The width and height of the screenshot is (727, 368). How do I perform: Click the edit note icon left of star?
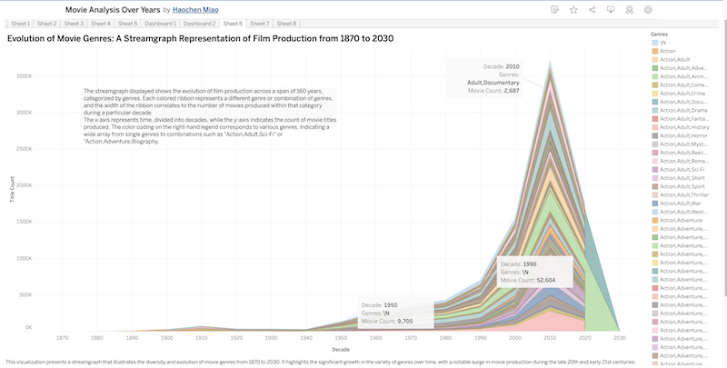tap(554, 9)
